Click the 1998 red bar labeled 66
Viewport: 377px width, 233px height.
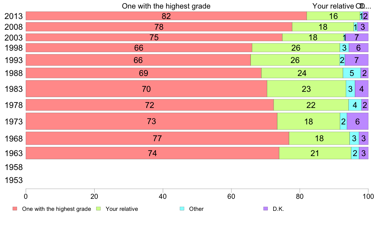139,48
